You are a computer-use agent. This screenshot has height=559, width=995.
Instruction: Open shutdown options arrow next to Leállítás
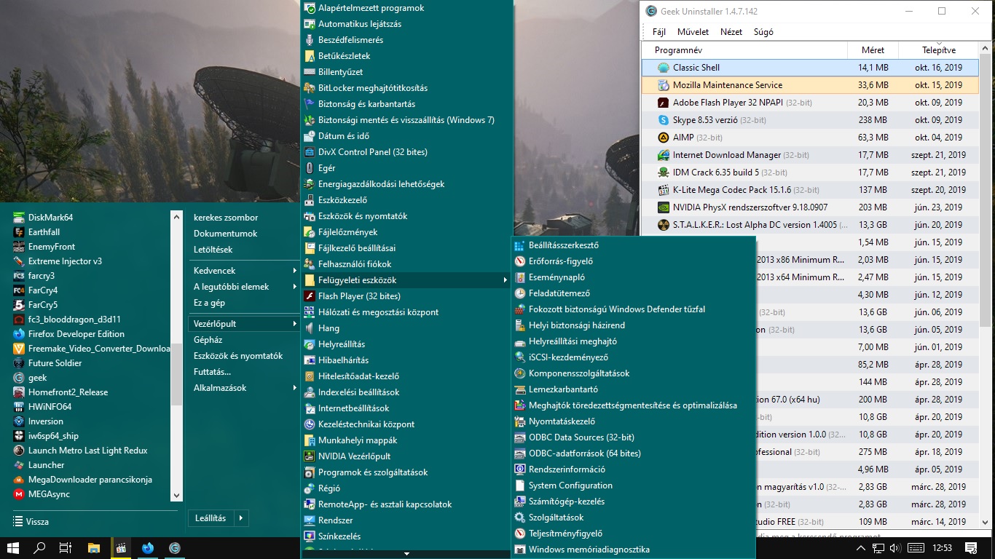[241, 518]
